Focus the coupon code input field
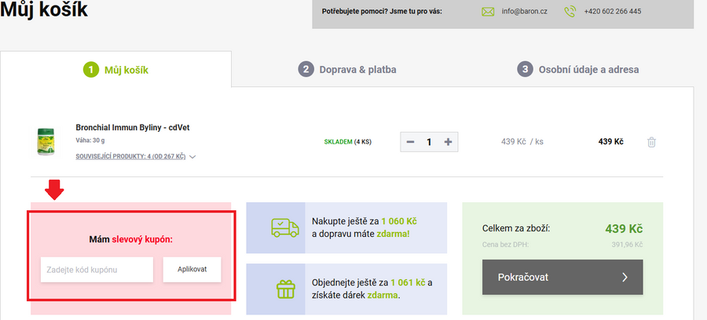The height and width of the screenshot is (320, 707). (97, 270)
